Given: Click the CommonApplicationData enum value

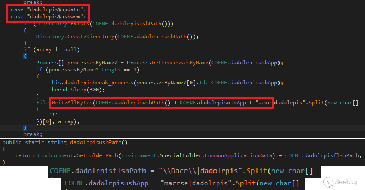Looking at the screenshot, I should 238,155.
